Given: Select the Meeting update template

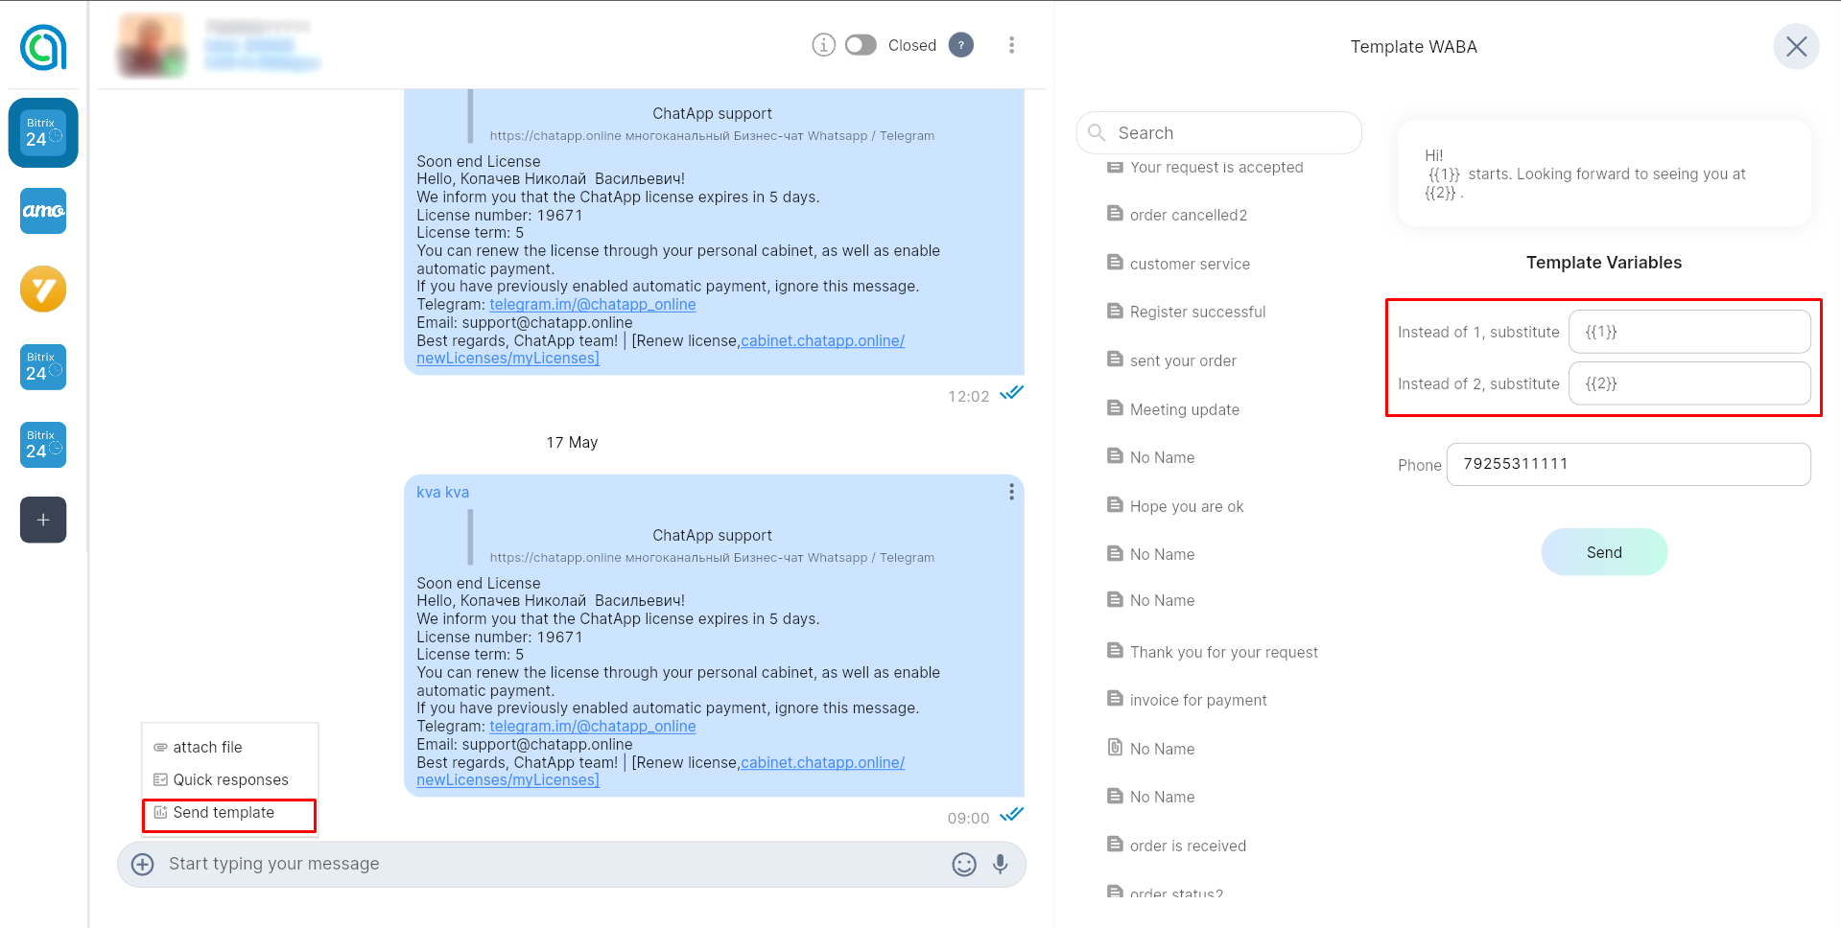Looking at the screenshot, I should (x=1184, y=409).
